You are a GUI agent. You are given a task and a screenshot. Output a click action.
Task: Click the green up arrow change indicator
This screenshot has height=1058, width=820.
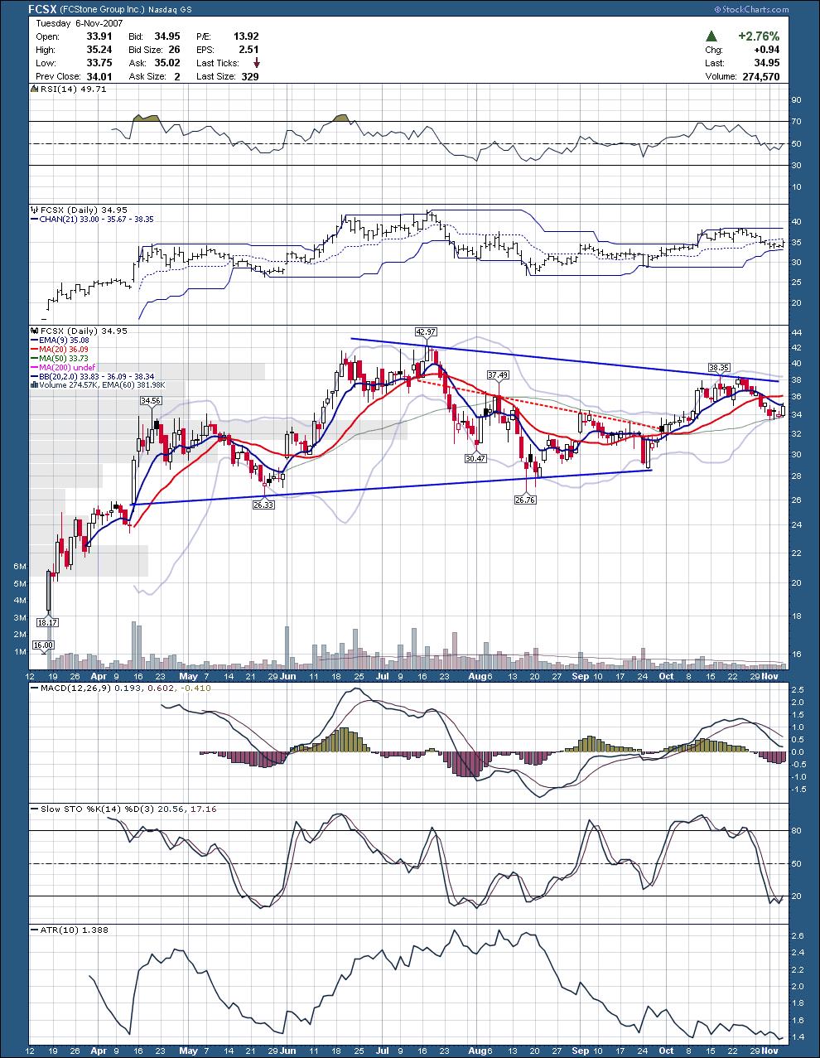point(711,36)
